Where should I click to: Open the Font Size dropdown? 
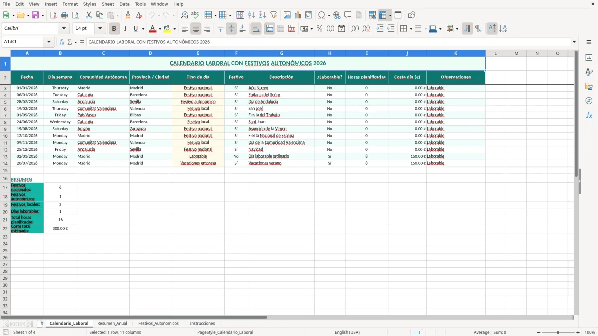tap(100, 29)
